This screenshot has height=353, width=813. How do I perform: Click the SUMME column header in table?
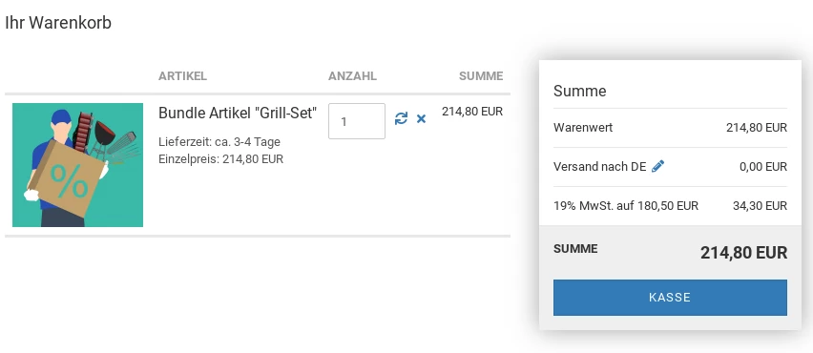pos(481,76)
